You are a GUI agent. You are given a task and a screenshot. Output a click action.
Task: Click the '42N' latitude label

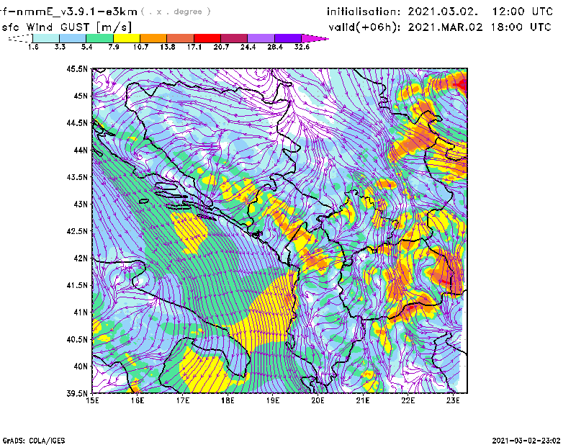[x=81, y=259]
